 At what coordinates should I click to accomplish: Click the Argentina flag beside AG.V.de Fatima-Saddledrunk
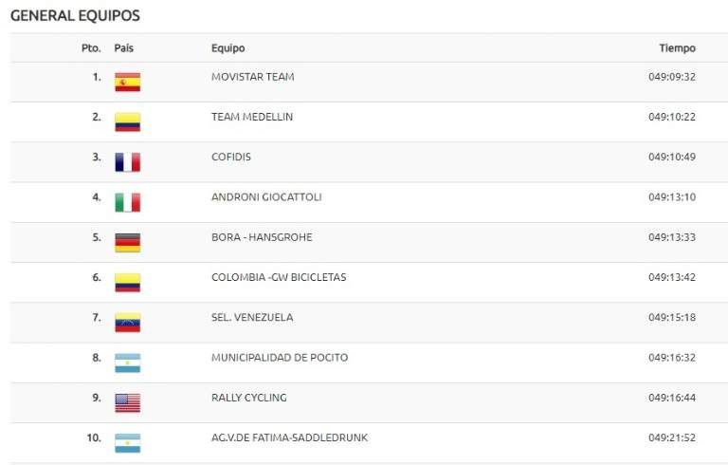point(127,442)
